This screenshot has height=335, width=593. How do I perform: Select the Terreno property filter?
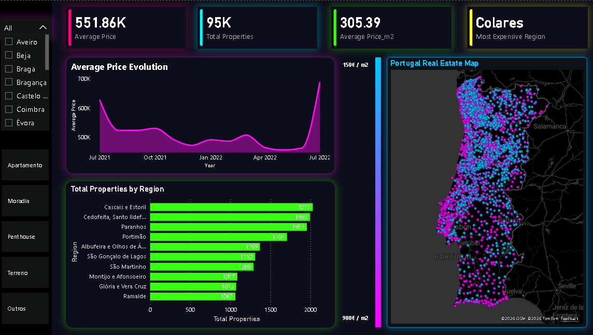pos(25,272)
